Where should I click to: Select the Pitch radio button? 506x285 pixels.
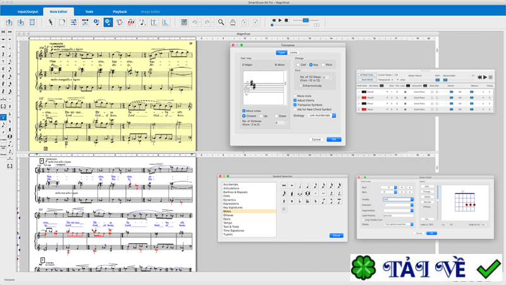click(x=323, y=65)
